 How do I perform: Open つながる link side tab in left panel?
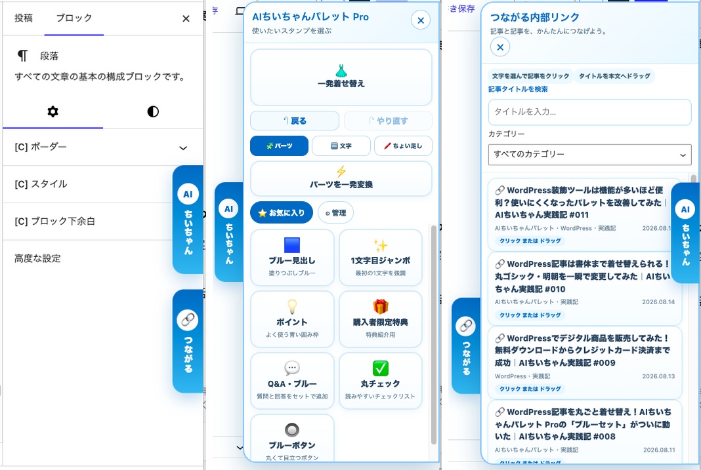point(188,341)
